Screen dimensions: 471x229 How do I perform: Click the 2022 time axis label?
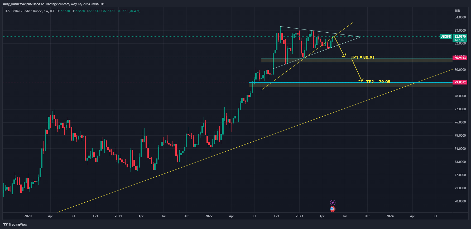[209, 216]
